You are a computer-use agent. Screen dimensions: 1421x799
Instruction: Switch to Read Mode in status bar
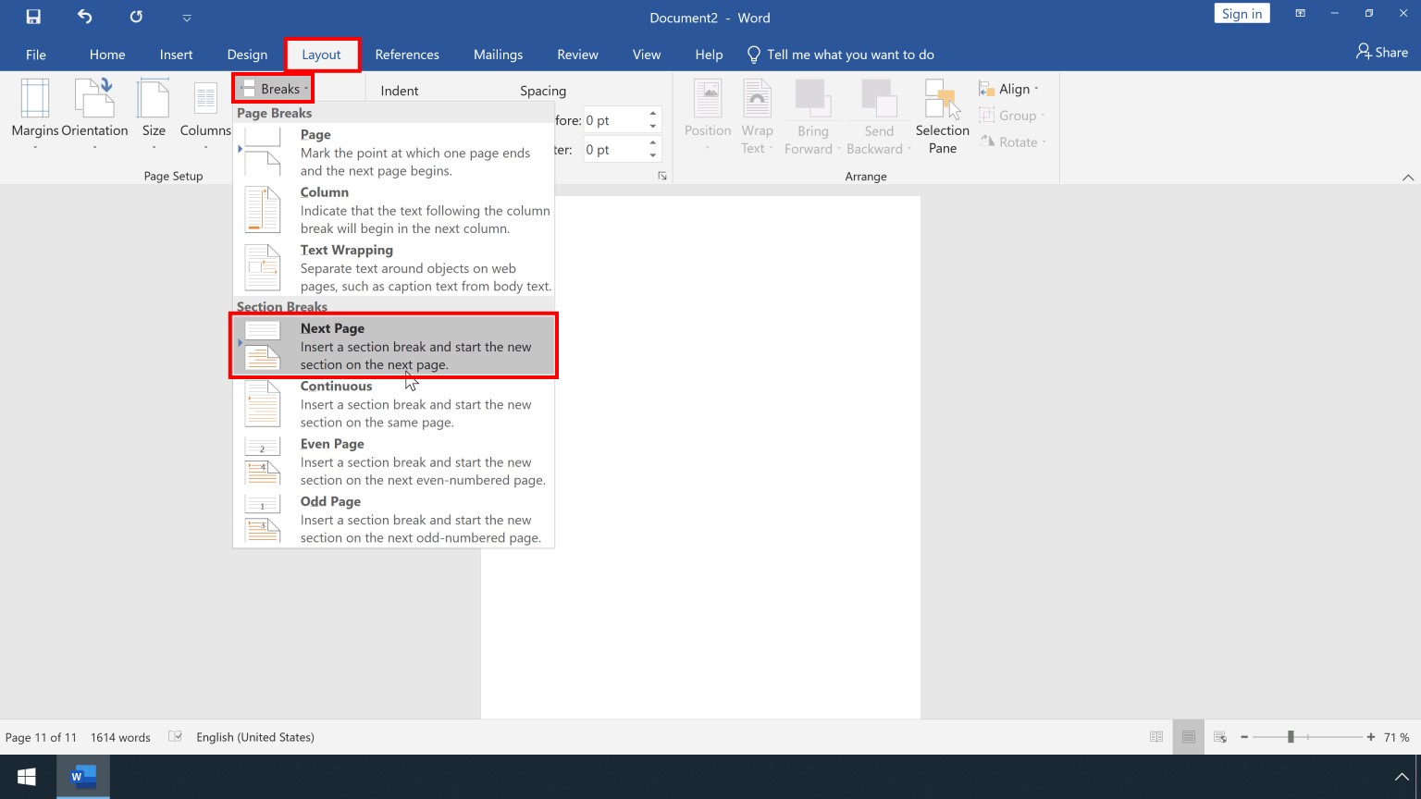click(1155, 737)
